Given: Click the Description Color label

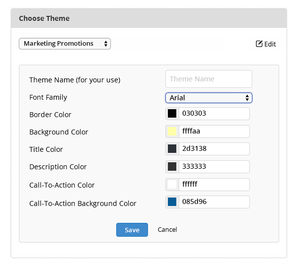Looking at the screenshot, I should (x=58, y=167).
